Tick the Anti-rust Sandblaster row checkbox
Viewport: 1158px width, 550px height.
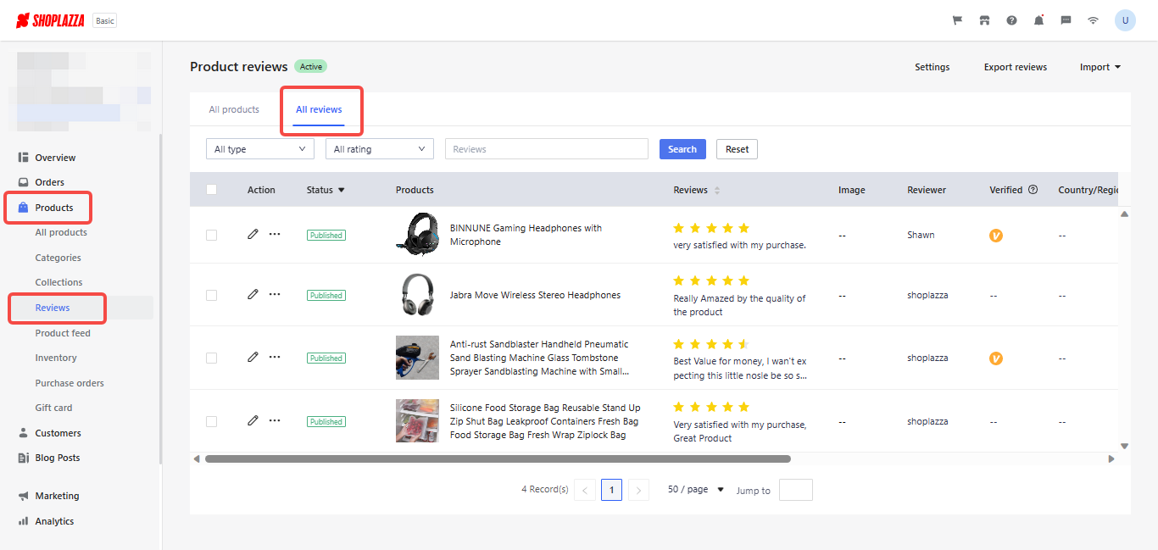(212, 358)
